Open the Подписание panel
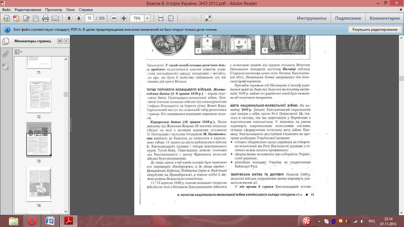 (348, 18)
